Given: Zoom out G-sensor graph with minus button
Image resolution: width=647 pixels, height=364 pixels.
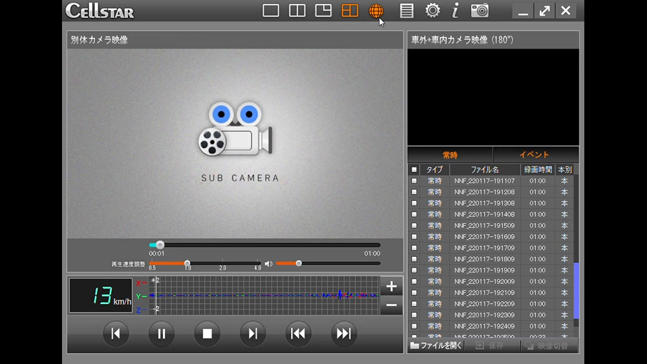Looking at the screenshot, I should [x=392, y=305].
